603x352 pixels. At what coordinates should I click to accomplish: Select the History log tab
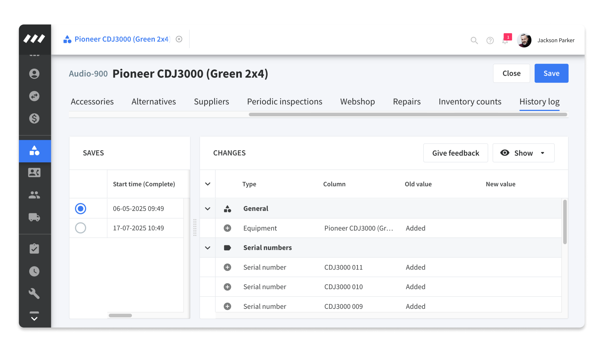point(539,101)
